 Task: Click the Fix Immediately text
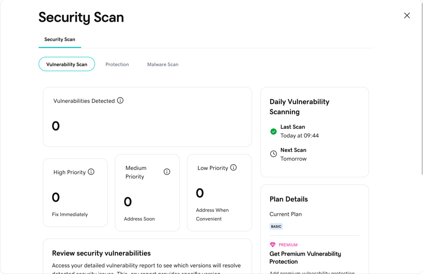[x=70, y=214]
